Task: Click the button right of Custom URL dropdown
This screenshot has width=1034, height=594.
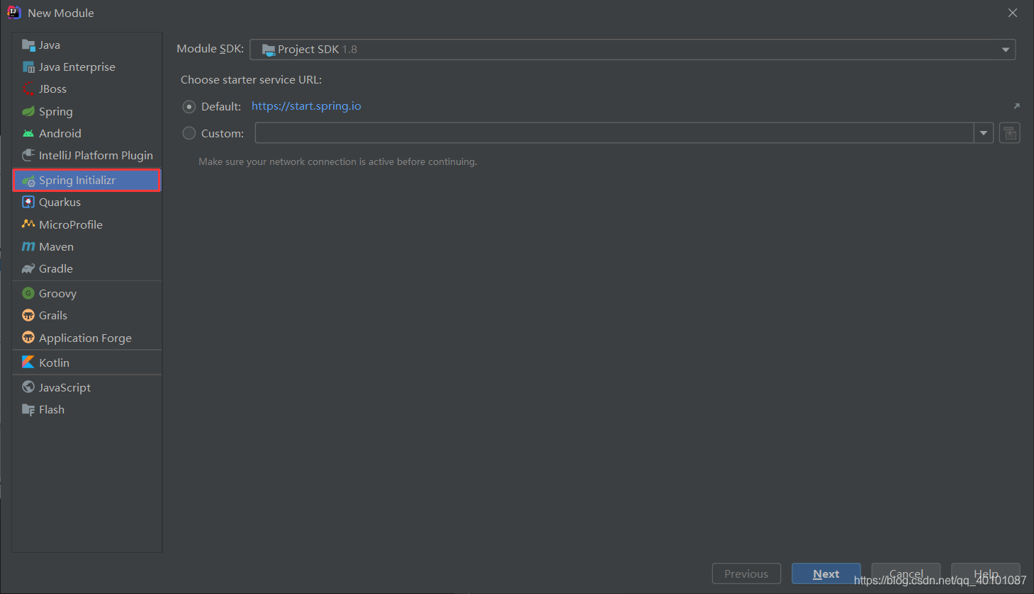Action: tap(1010, 133)
